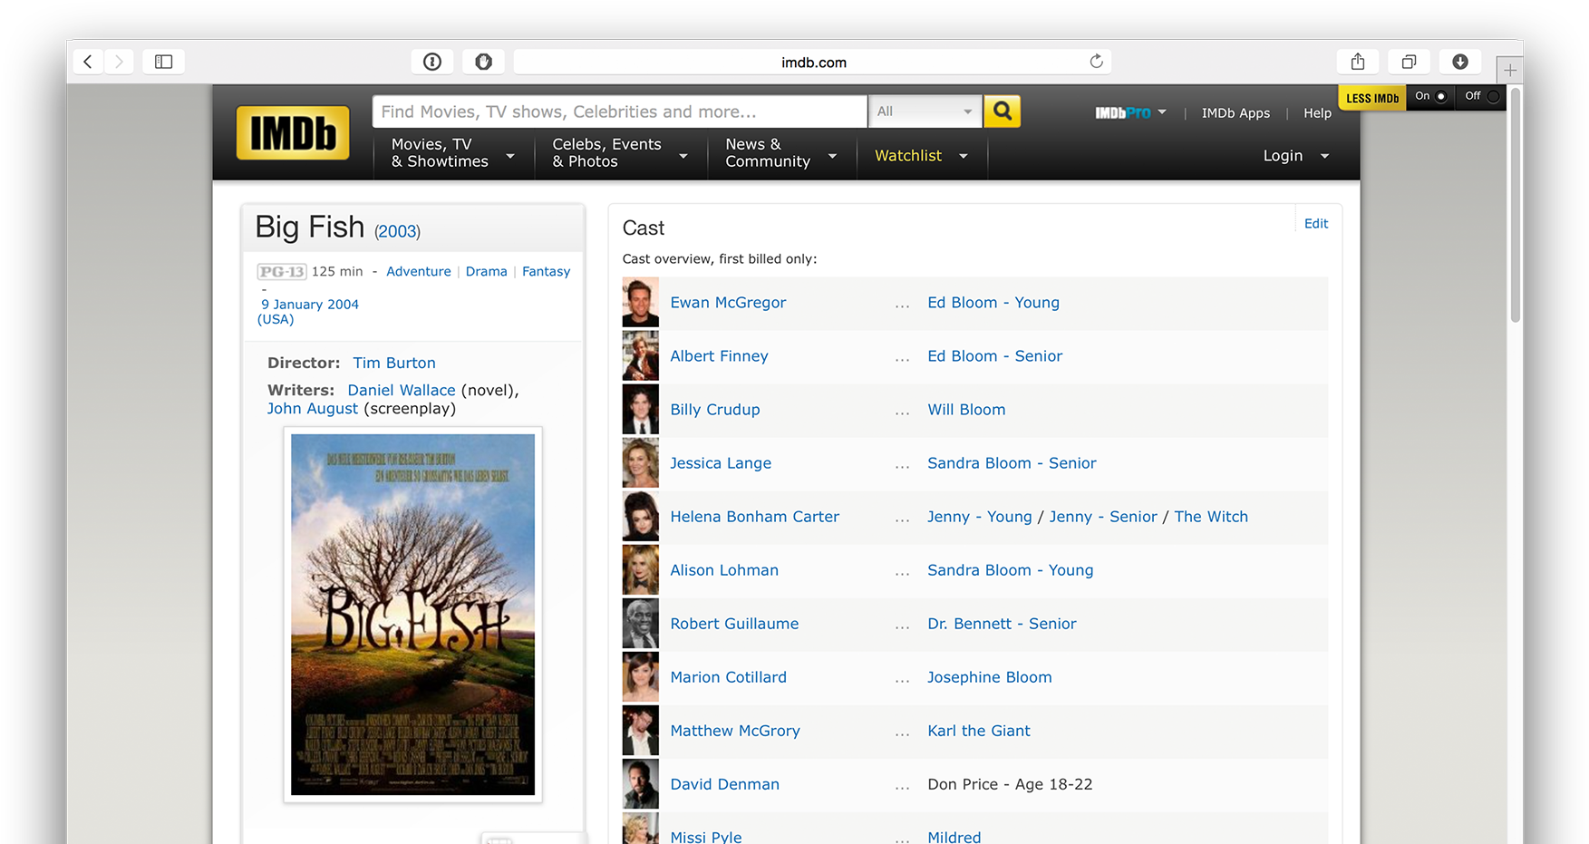Image resolution: width=1589 pixels, height=844 pixels.
Task: Open the Movies, TV & Showtimes menu
Action: [443, 152]
